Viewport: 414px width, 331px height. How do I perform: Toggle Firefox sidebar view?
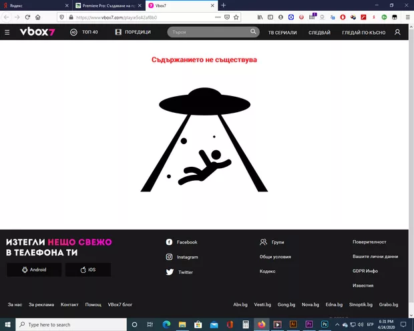click(270, 17)
